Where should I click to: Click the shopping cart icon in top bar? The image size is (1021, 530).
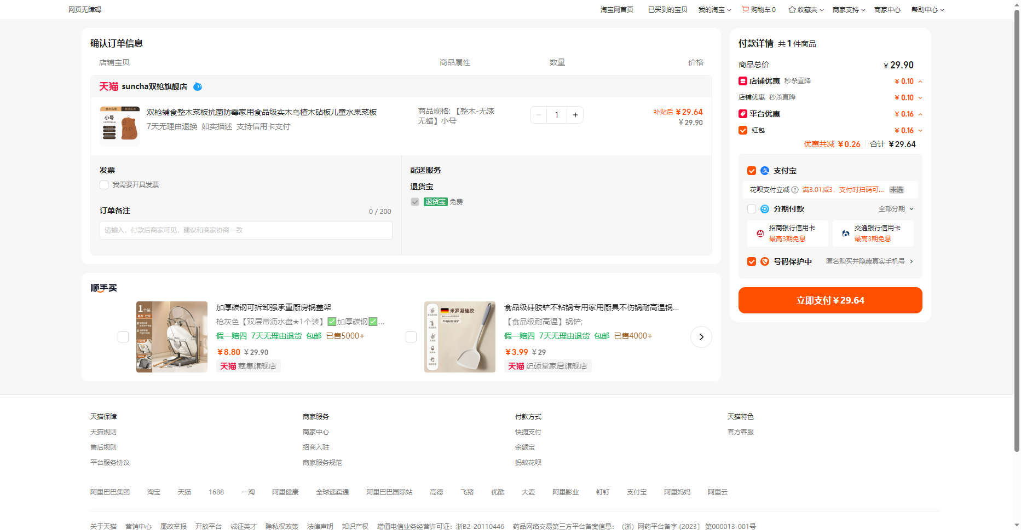coord(745,9)
